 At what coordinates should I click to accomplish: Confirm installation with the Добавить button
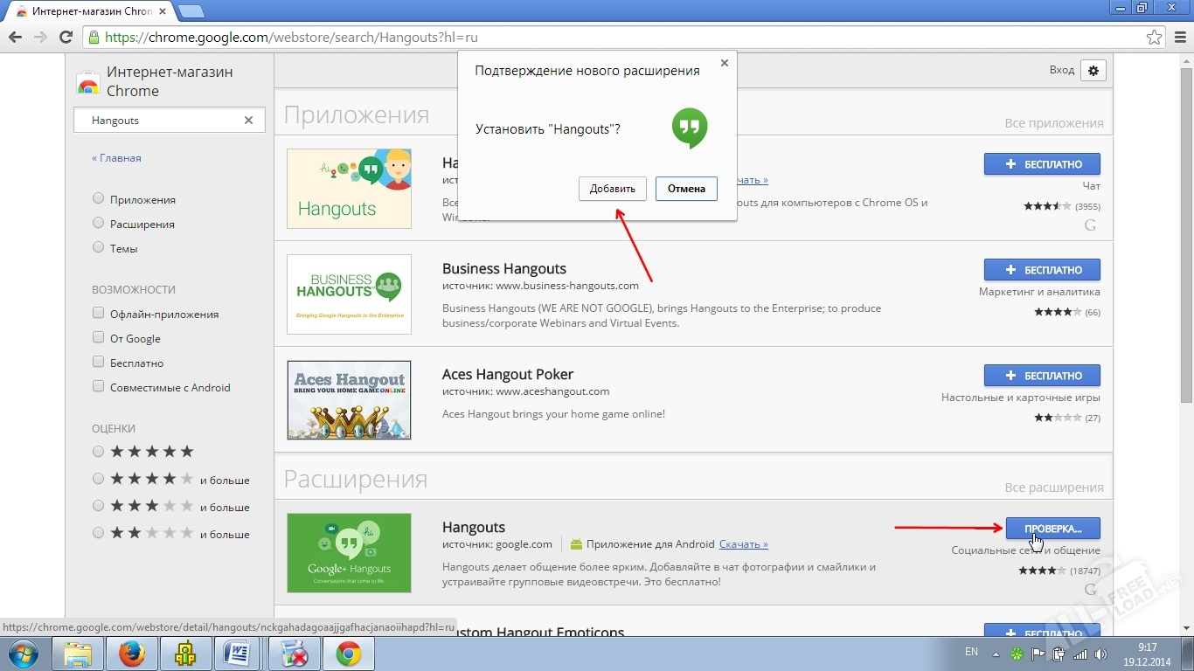point(612,189)
